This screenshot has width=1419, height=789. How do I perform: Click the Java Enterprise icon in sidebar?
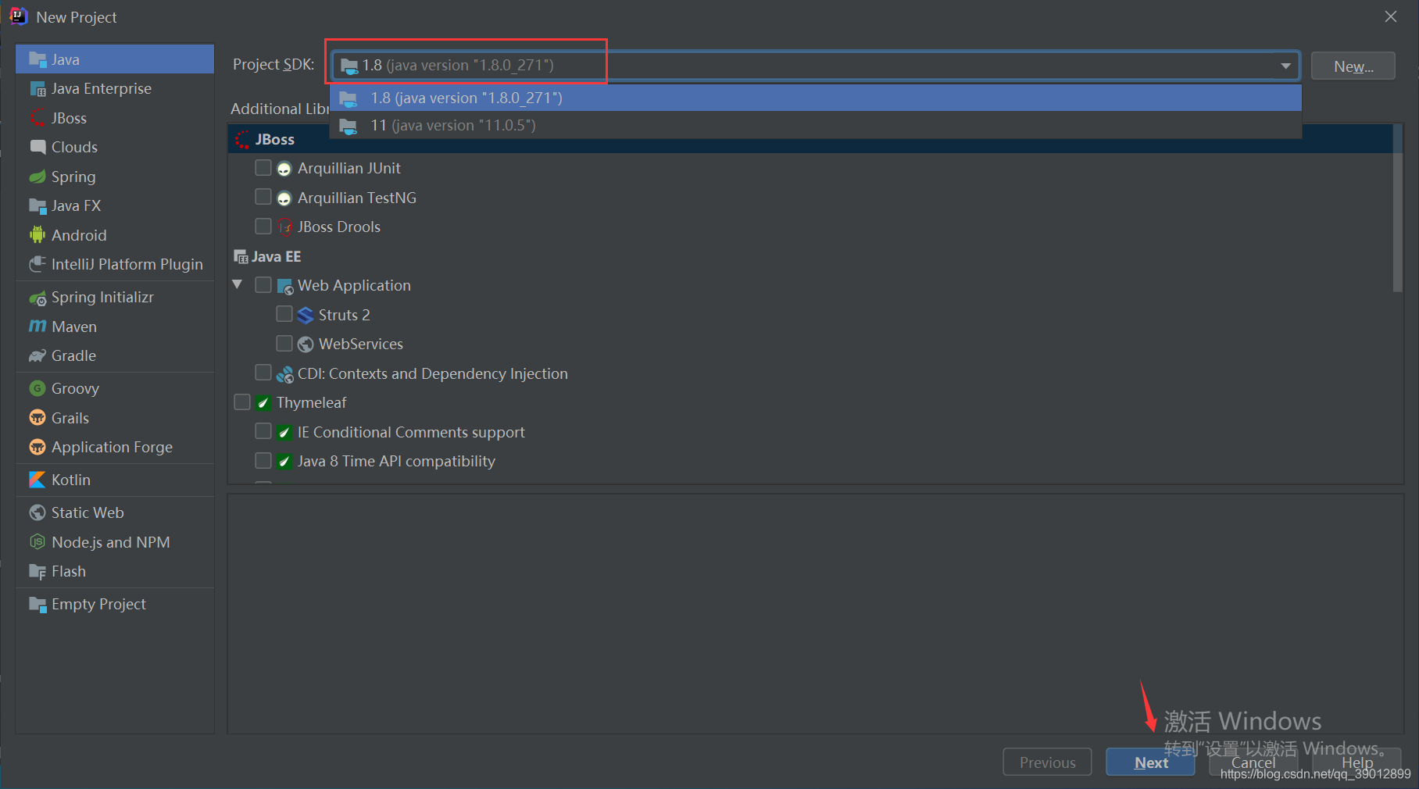click(x=38, y=89)
